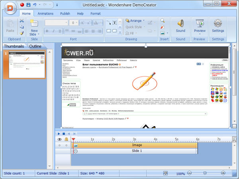Click the red Record button in quick access toolbar

point(22,5)
